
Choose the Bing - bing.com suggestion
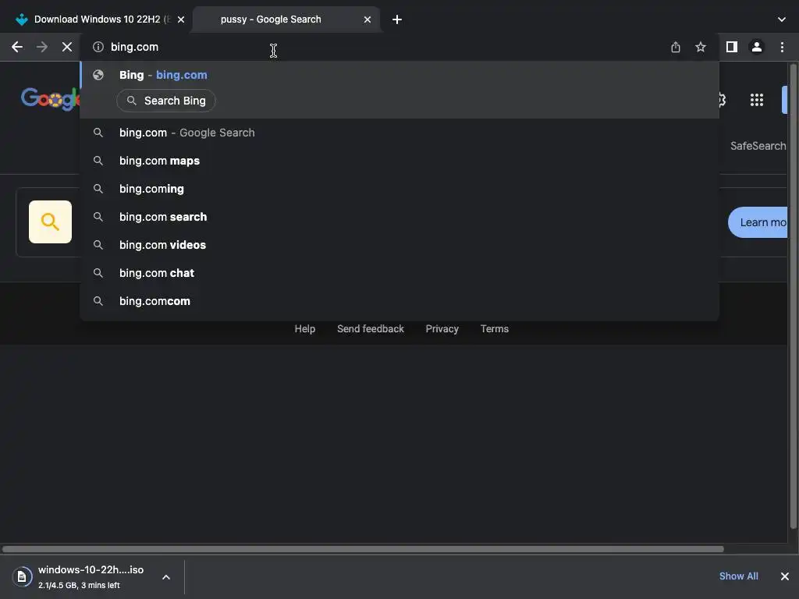[x=399, y=75]
